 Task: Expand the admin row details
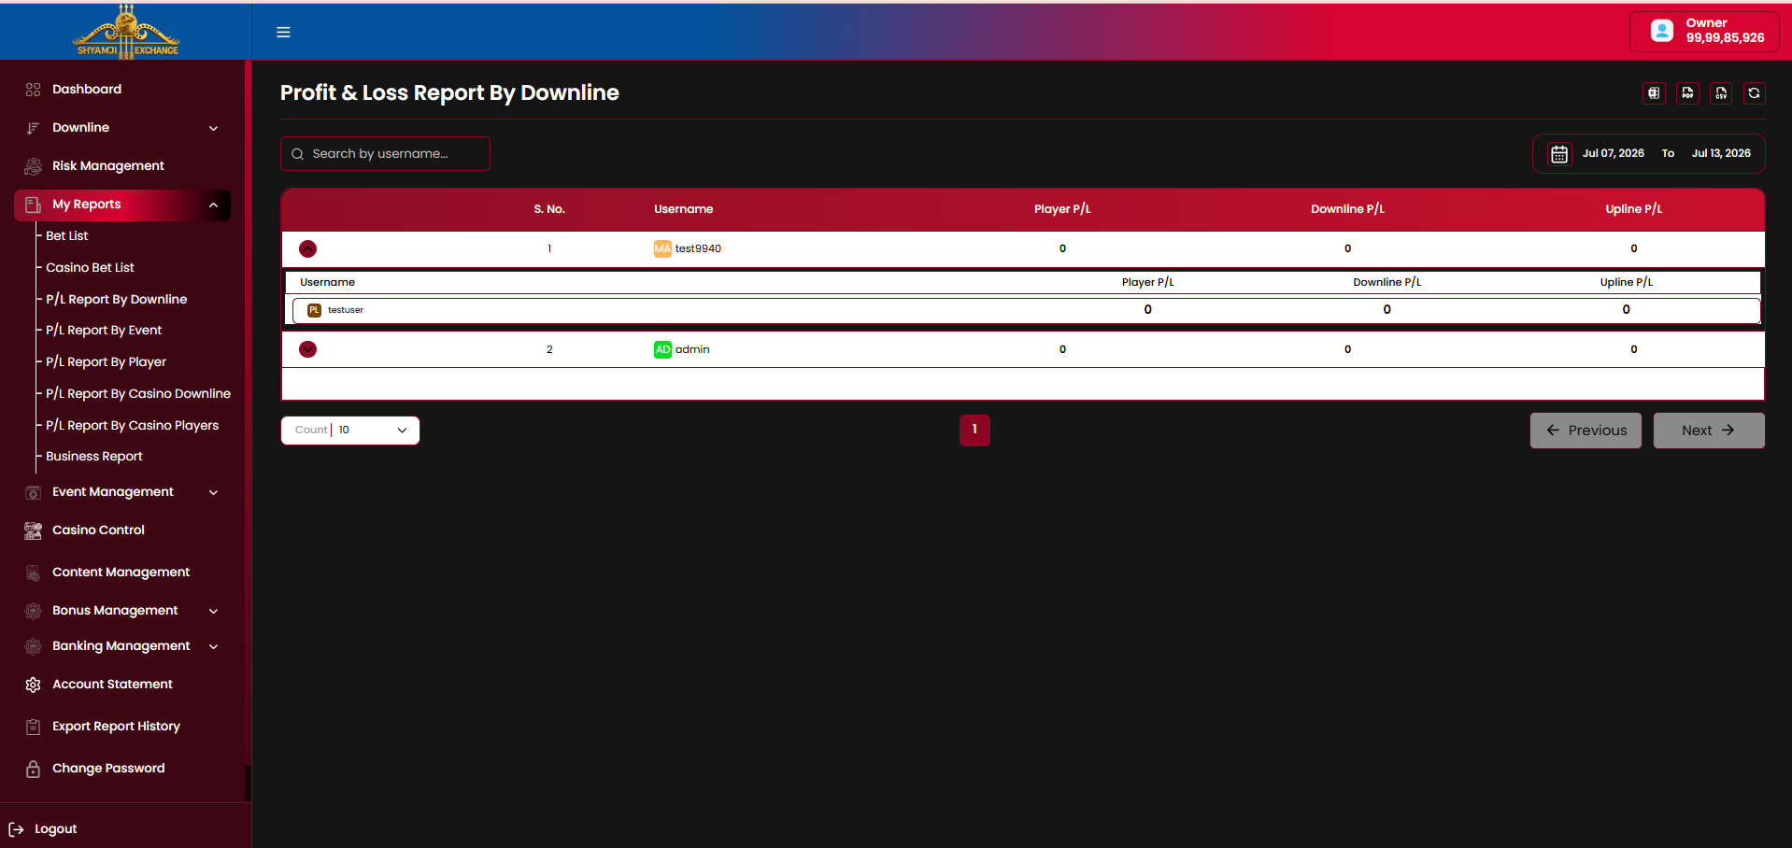(307, 349)
